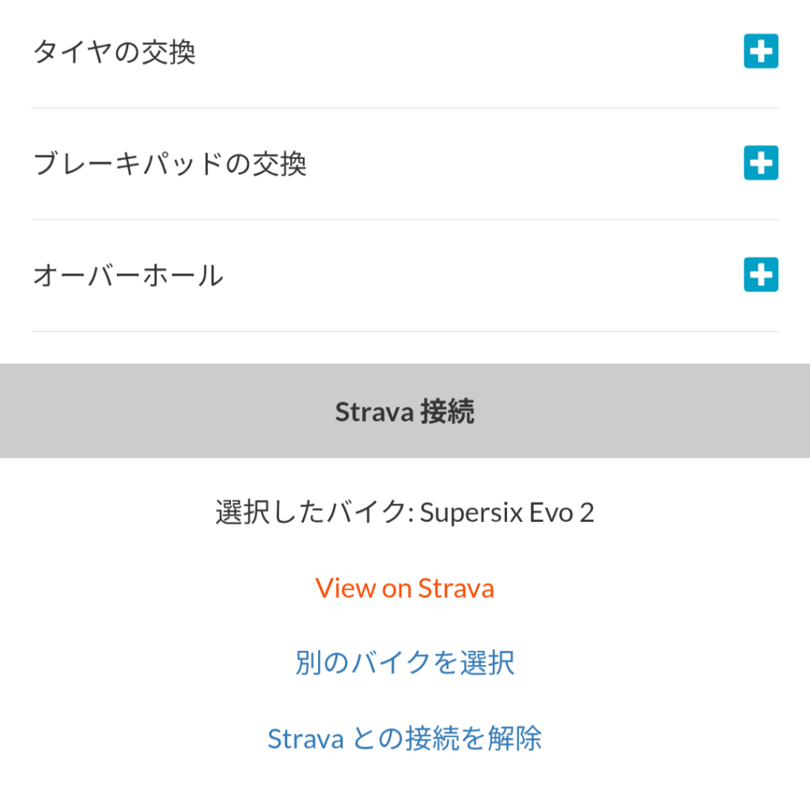Select the 選択したバイク text line
The width and height of the screenshot is (810, 810).
(x=405, y=513)
